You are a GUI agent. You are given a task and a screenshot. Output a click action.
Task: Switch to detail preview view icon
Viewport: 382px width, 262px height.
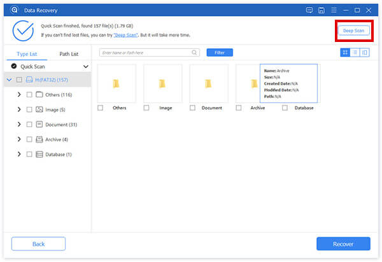pyautogui.click(x=364, y=52)
